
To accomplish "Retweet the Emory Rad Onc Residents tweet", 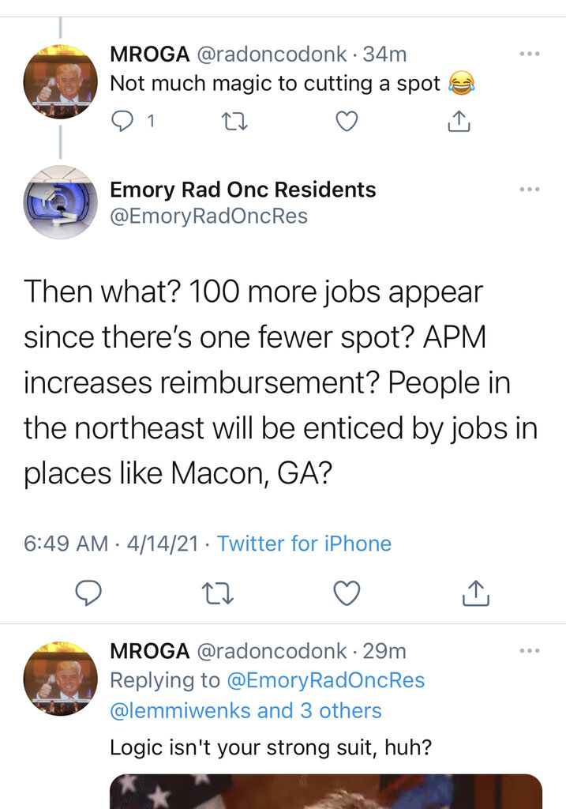I will click(217, 593).
